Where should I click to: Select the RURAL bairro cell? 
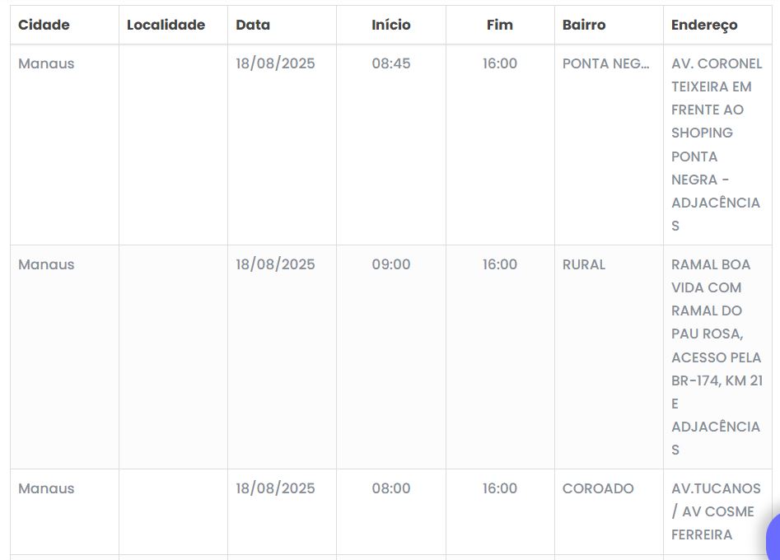[x=584, y=264]
